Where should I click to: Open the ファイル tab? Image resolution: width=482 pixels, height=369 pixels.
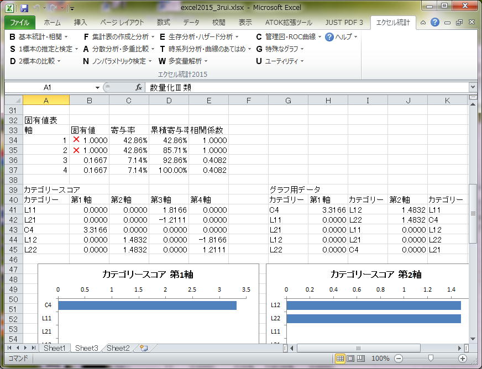point(20,23)
